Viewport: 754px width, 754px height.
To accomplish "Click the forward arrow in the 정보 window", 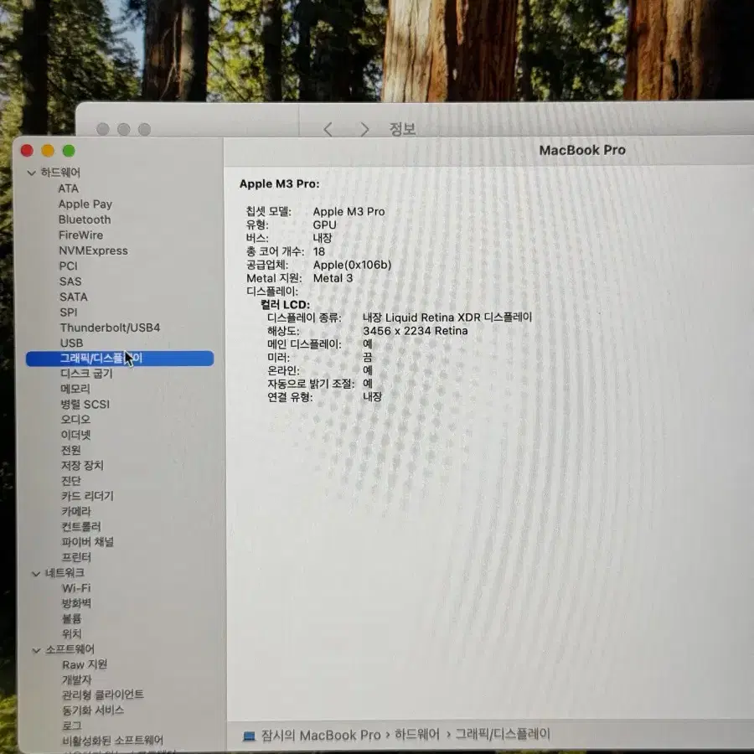I will tap(364, 129).
